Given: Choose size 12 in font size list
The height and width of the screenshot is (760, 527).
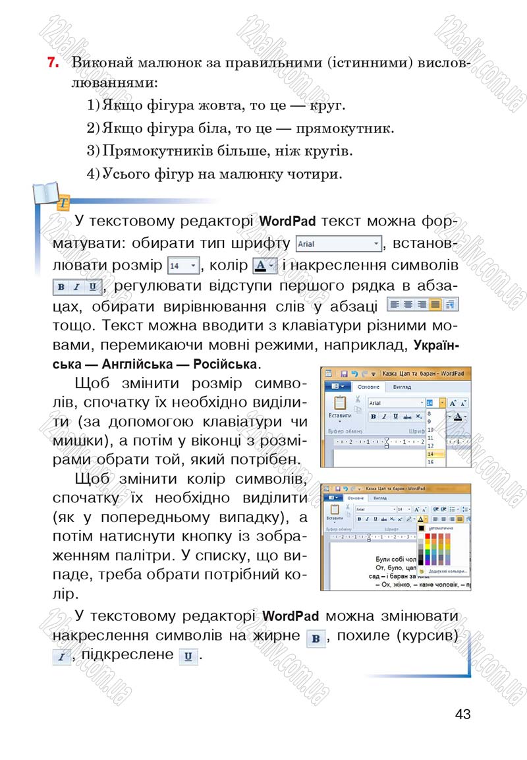Looking at the screenshot, I should [431, 446].
